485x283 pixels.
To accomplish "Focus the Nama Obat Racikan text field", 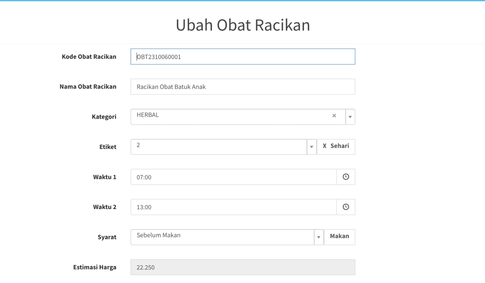I will tap(243, 86).
